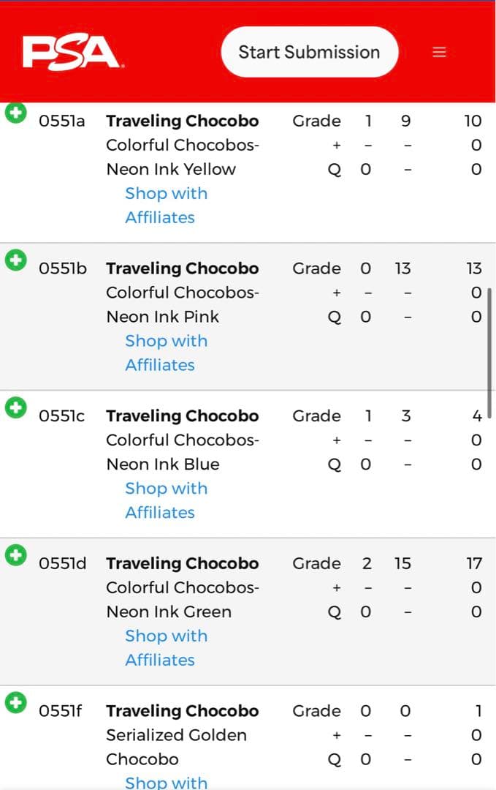Image resolution: width=496 pixels, height=790 pixels.
Task: Open Shop with Affiliates for Neon Ink Green
Action: pos(165,648)
